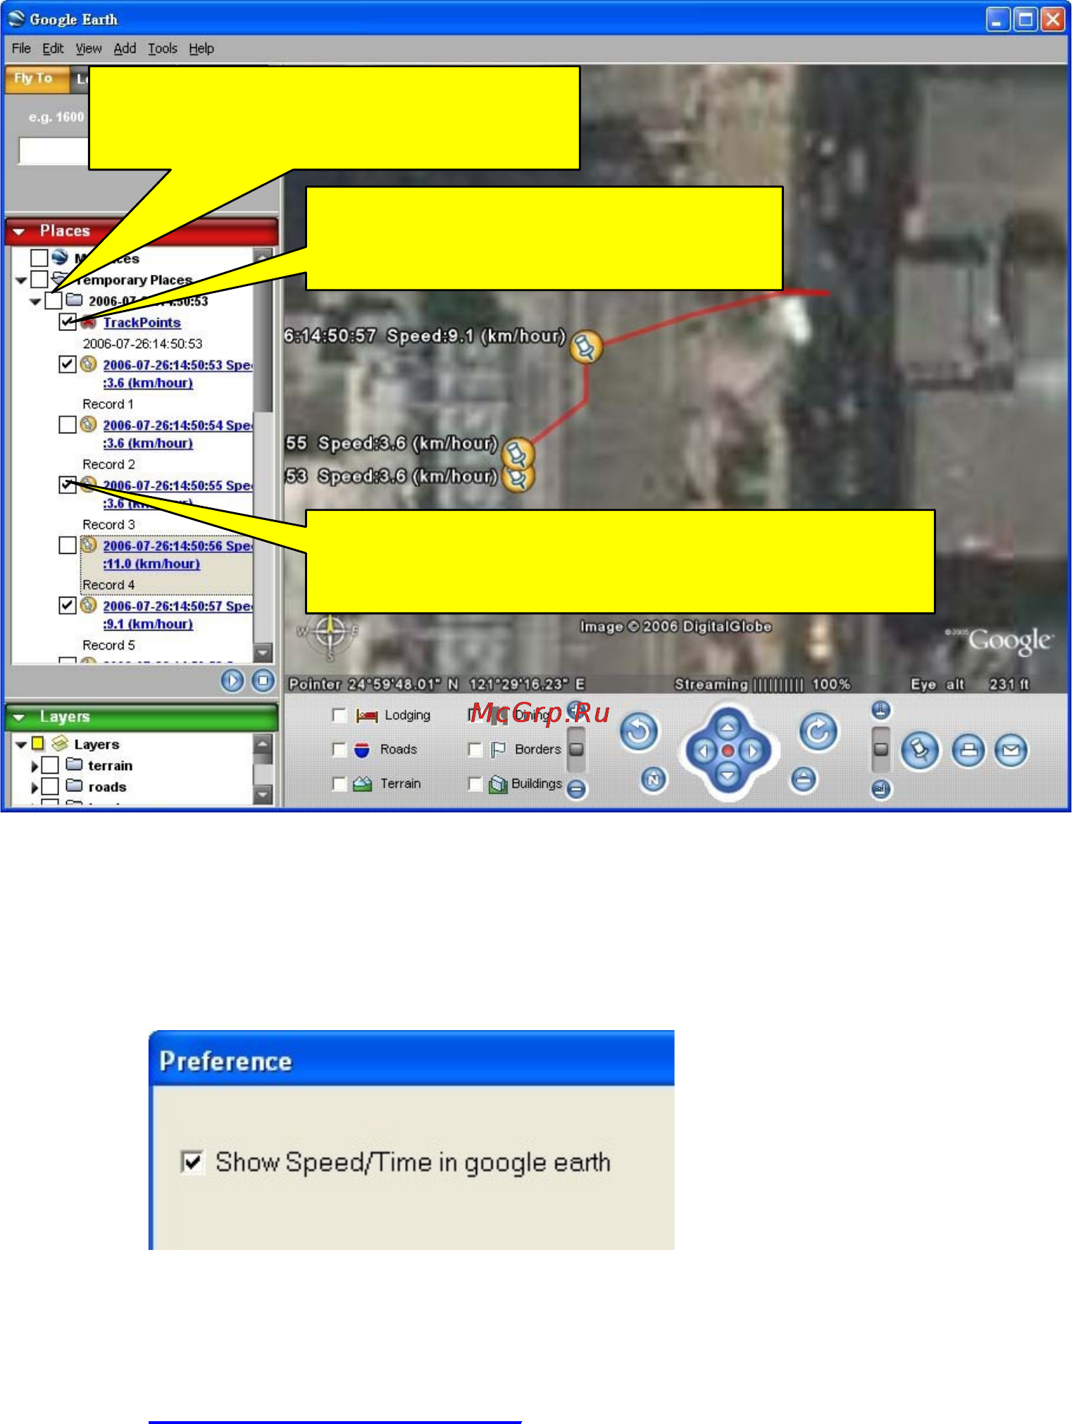Click the tilt up icon above slider
The height and width of the screenshot is (1424, 1072).
pos(880,710)
